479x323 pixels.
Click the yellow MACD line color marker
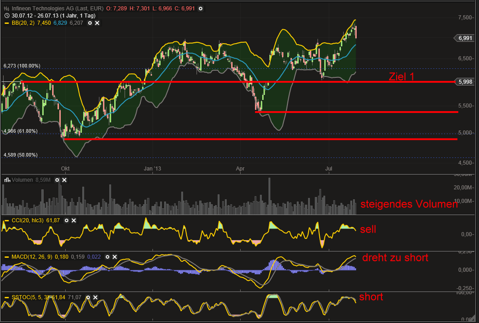coord(7,257)
